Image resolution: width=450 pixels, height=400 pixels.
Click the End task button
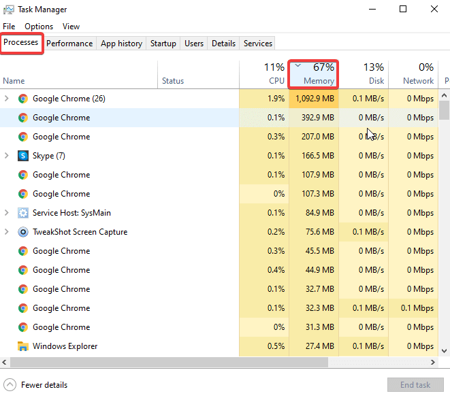tap(415, 385)
